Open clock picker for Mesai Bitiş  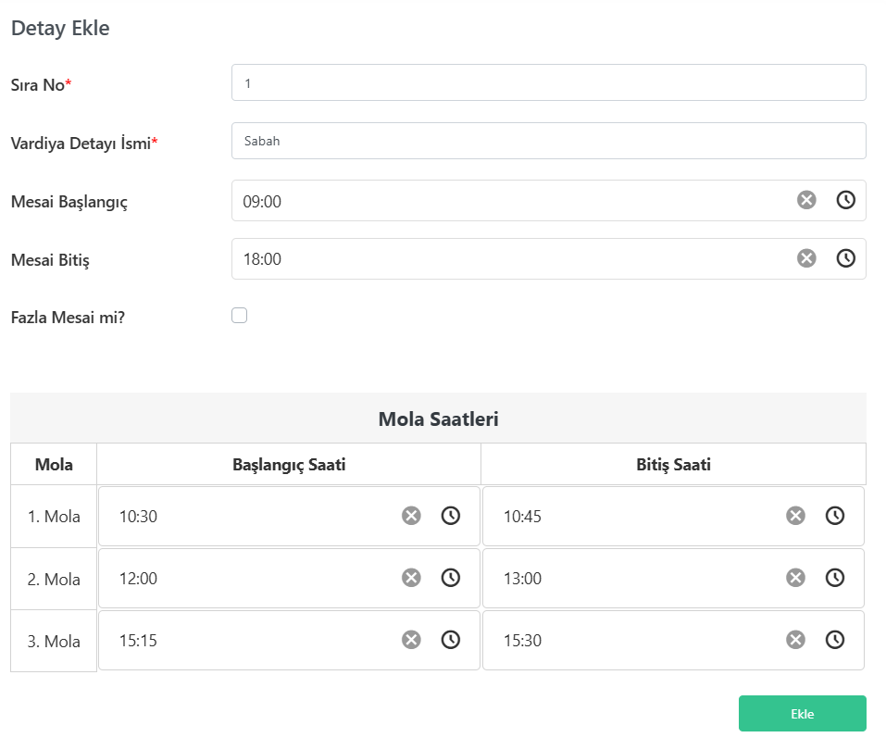pyautogui.click(x=846, y=258)
